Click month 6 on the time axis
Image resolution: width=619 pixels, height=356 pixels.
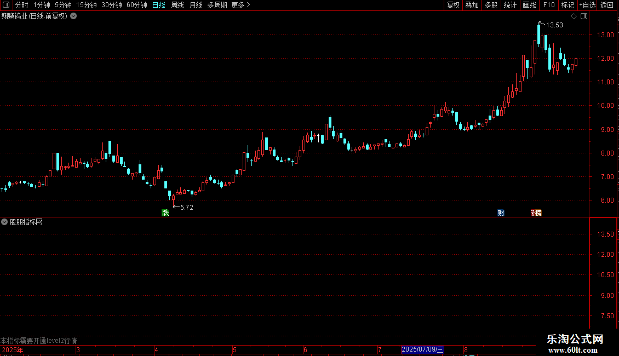[305, 350]
